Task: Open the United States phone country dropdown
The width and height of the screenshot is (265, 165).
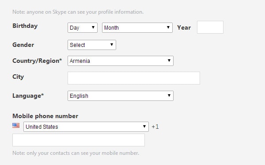Action: 86,127
